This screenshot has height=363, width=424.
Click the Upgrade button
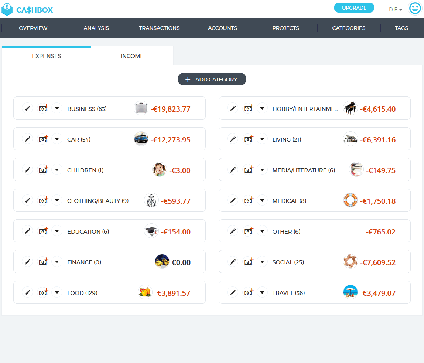click(354, 8)
